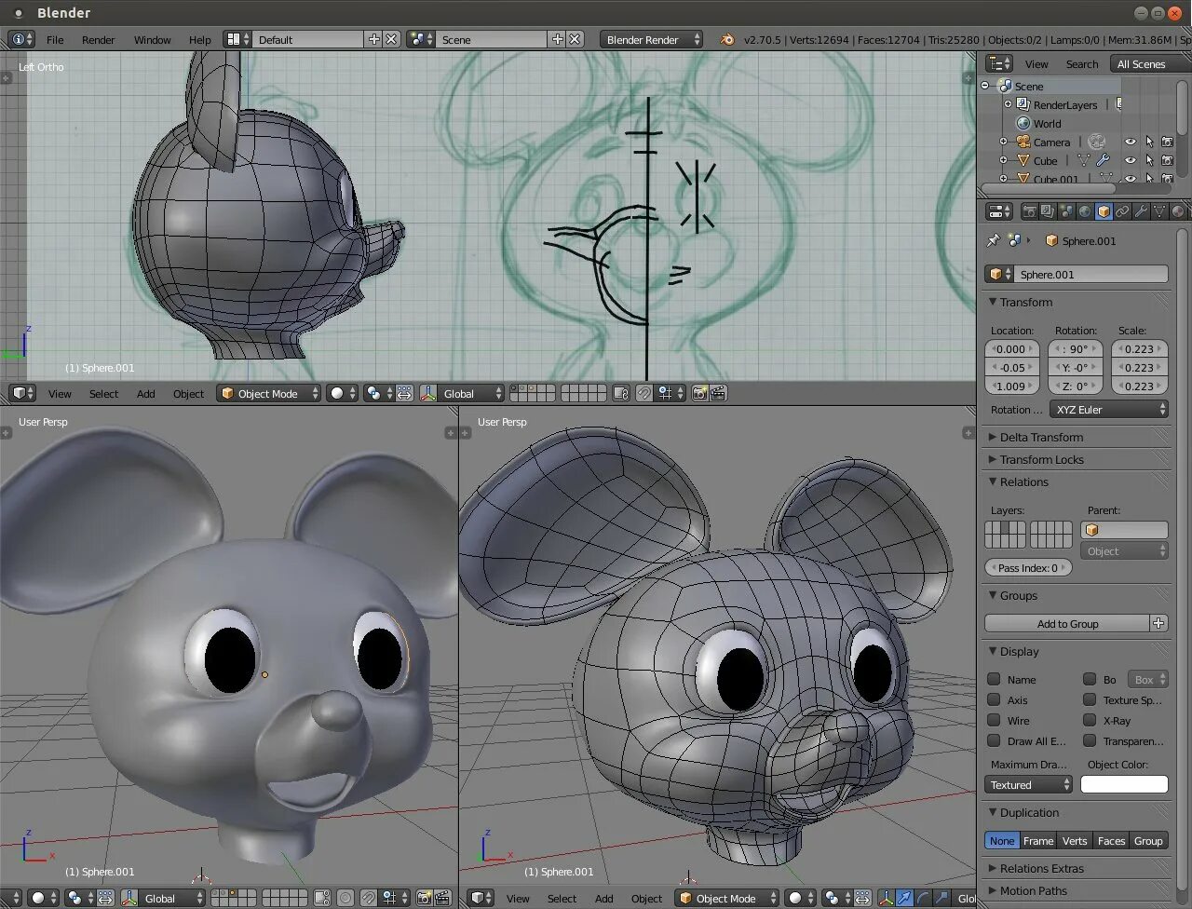Open the Render menu
The height and width of the screenshot is (909, 1192).
pos(98,39)
